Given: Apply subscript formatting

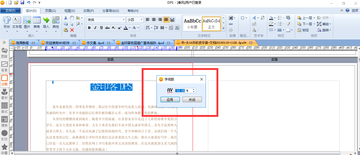Looking at the screenshot, I should pyautogui.click(x=113, y=28).
